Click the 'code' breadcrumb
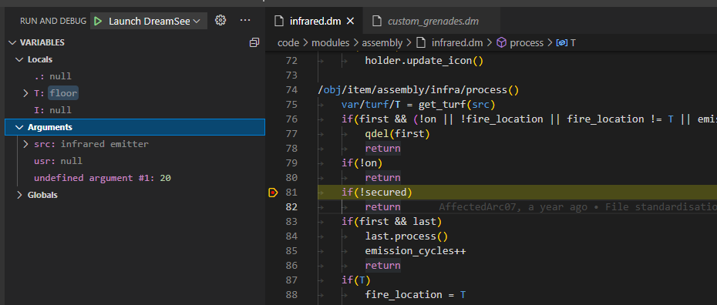Image resolution: width=717 pixels, height=305 pixels. pos(288,43)
